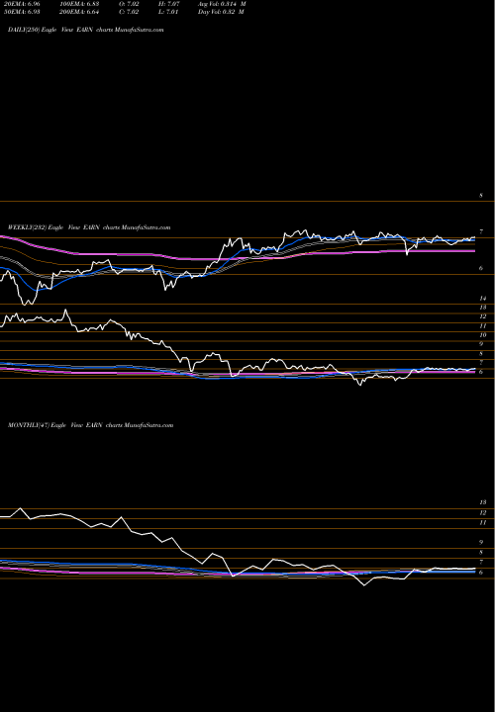Click the Avg Vol 0.314 M reading

tap(222, 4)
